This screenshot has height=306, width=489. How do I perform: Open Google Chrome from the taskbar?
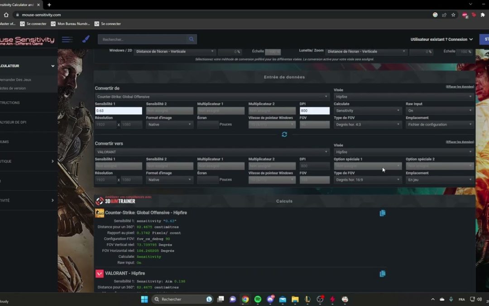click(245, 299)
